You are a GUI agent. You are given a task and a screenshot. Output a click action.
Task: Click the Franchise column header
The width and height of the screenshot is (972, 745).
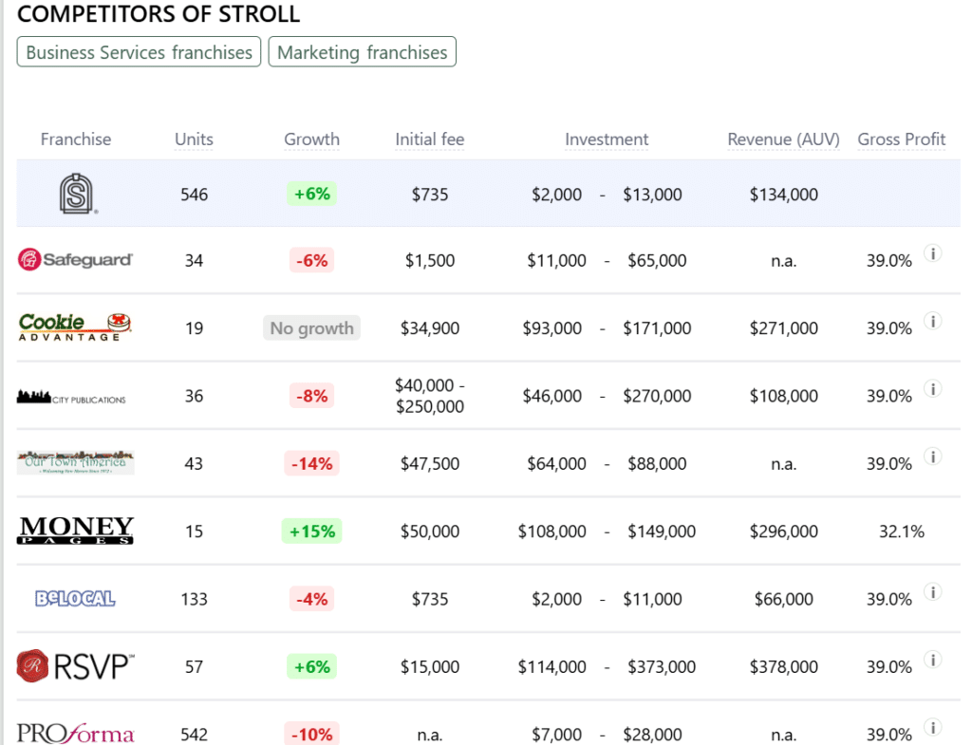[76, 140]
